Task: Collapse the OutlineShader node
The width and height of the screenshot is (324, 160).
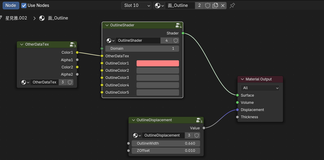Action: pos(107,26)
